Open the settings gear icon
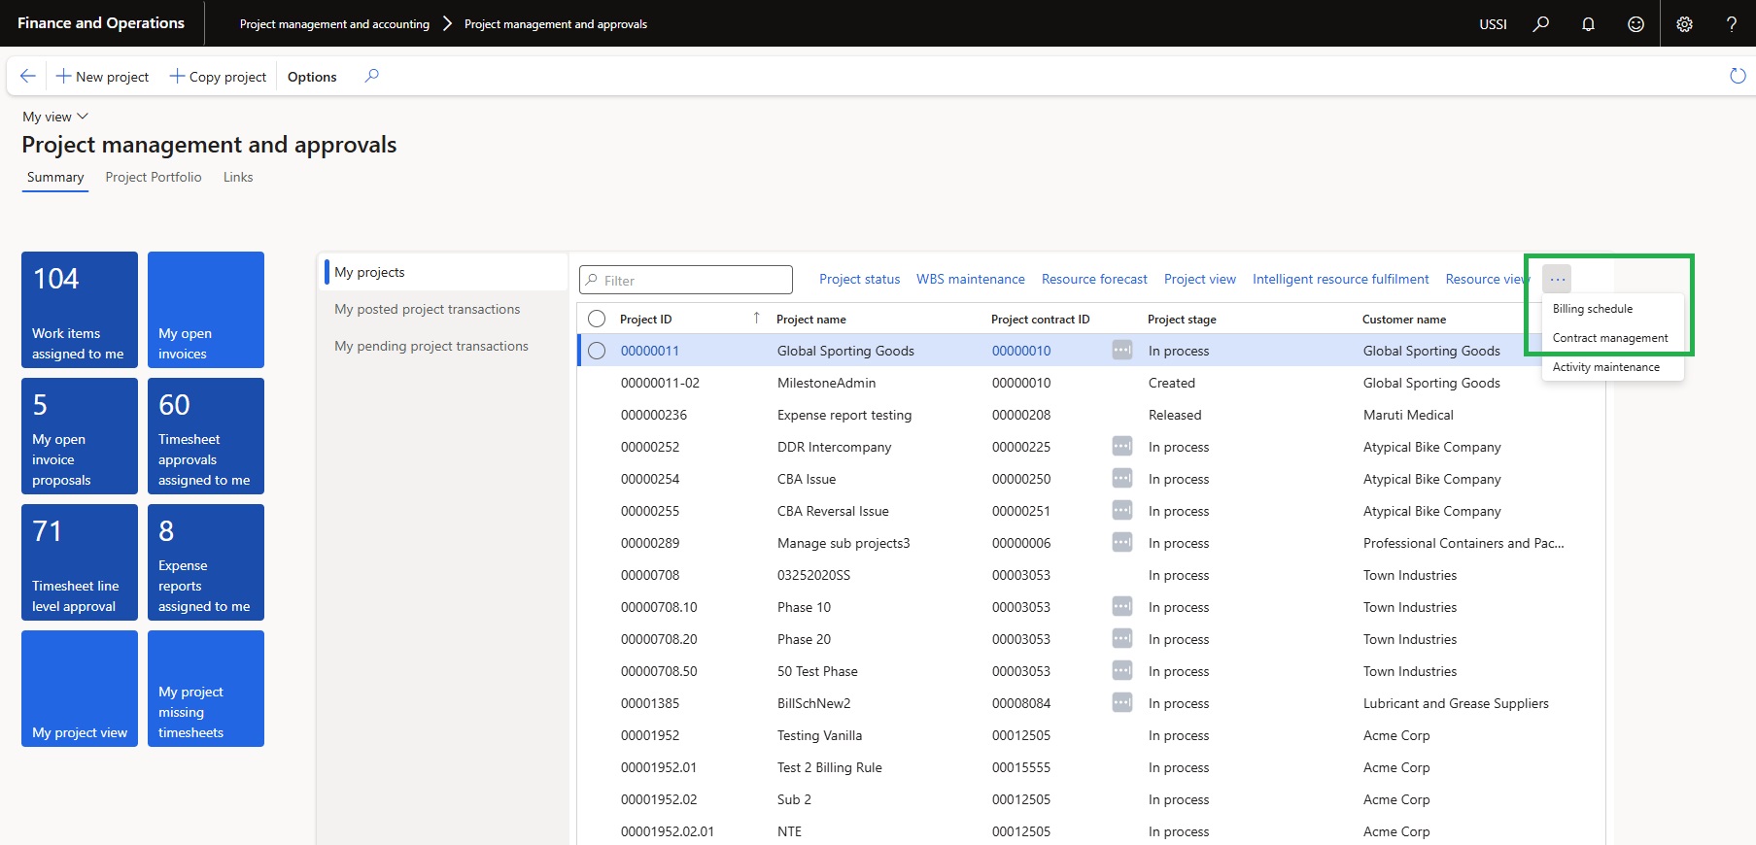 (x=1684, y=24)
